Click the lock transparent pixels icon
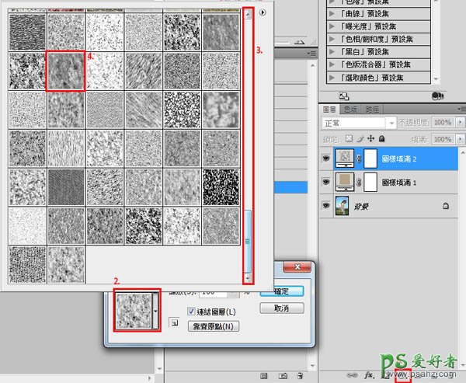The height and width of the screenshot is (383, 466). coord(349,138)
